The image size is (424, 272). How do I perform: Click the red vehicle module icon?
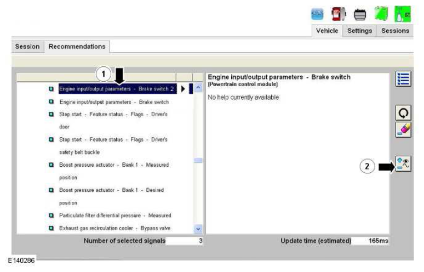tap(339, 13)
